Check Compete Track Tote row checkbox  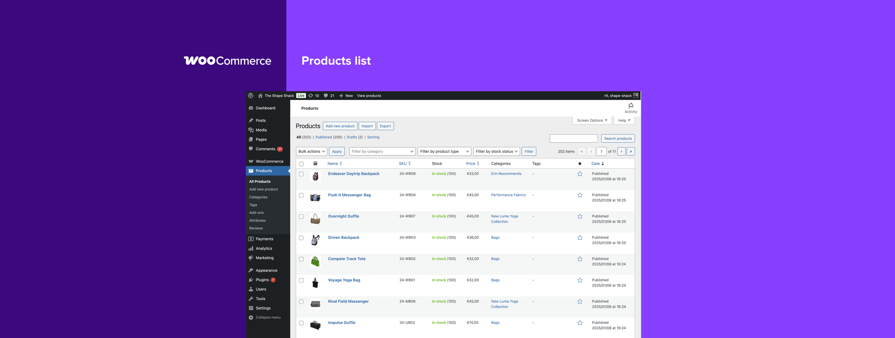click(x=301, y=259)
